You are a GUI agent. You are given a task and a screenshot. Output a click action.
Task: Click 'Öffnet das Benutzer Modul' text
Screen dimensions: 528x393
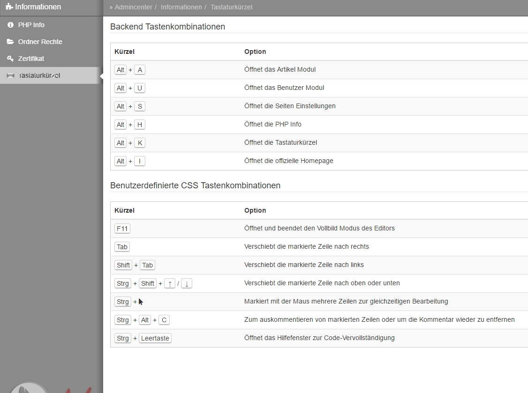[284, 88]
